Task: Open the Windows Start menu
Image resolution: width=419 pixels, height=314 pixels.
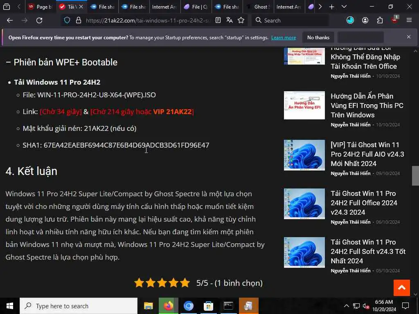Action: 10,306
